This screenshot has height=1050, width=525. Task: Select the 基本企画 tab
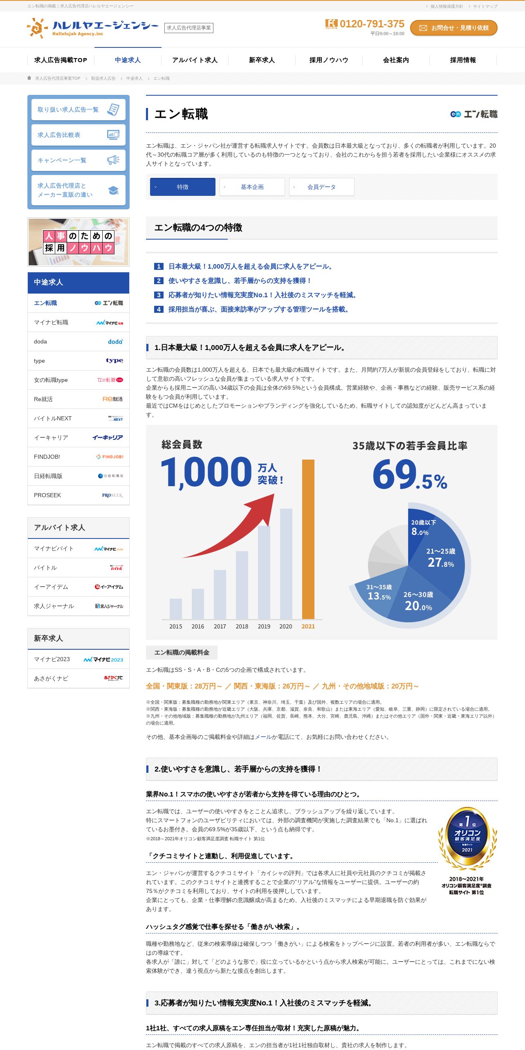tap(252, 187)
